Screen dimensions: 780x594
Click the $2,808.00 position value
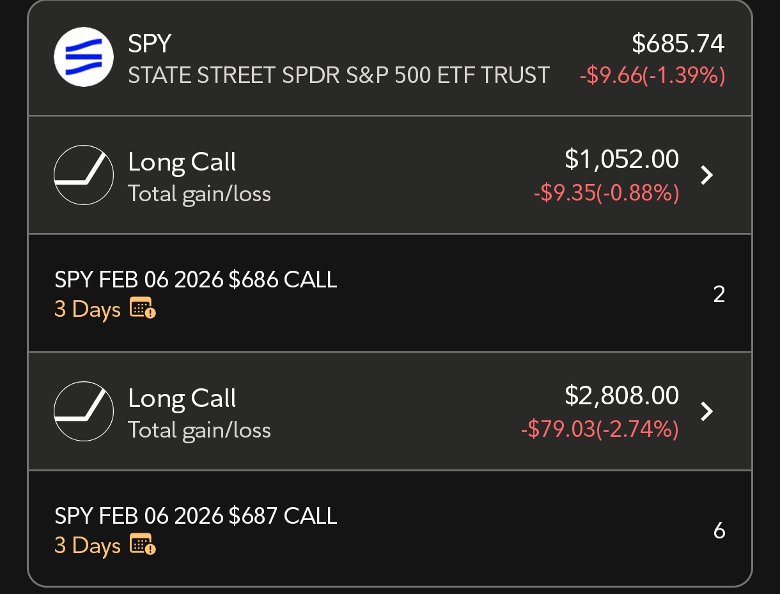coord(621,395)
